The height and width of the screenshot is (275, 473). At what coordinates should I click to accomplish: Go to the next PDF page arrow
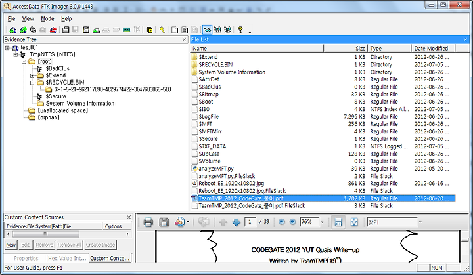pyautogui.click(x=236, y=222)
